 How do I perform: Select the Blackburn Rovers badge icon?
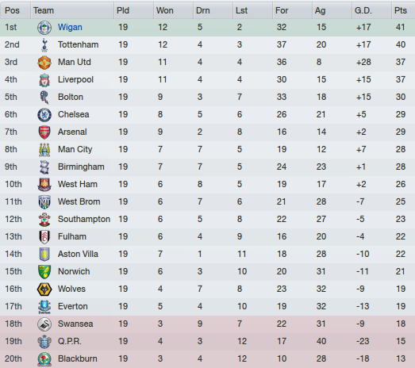(44, 359)
